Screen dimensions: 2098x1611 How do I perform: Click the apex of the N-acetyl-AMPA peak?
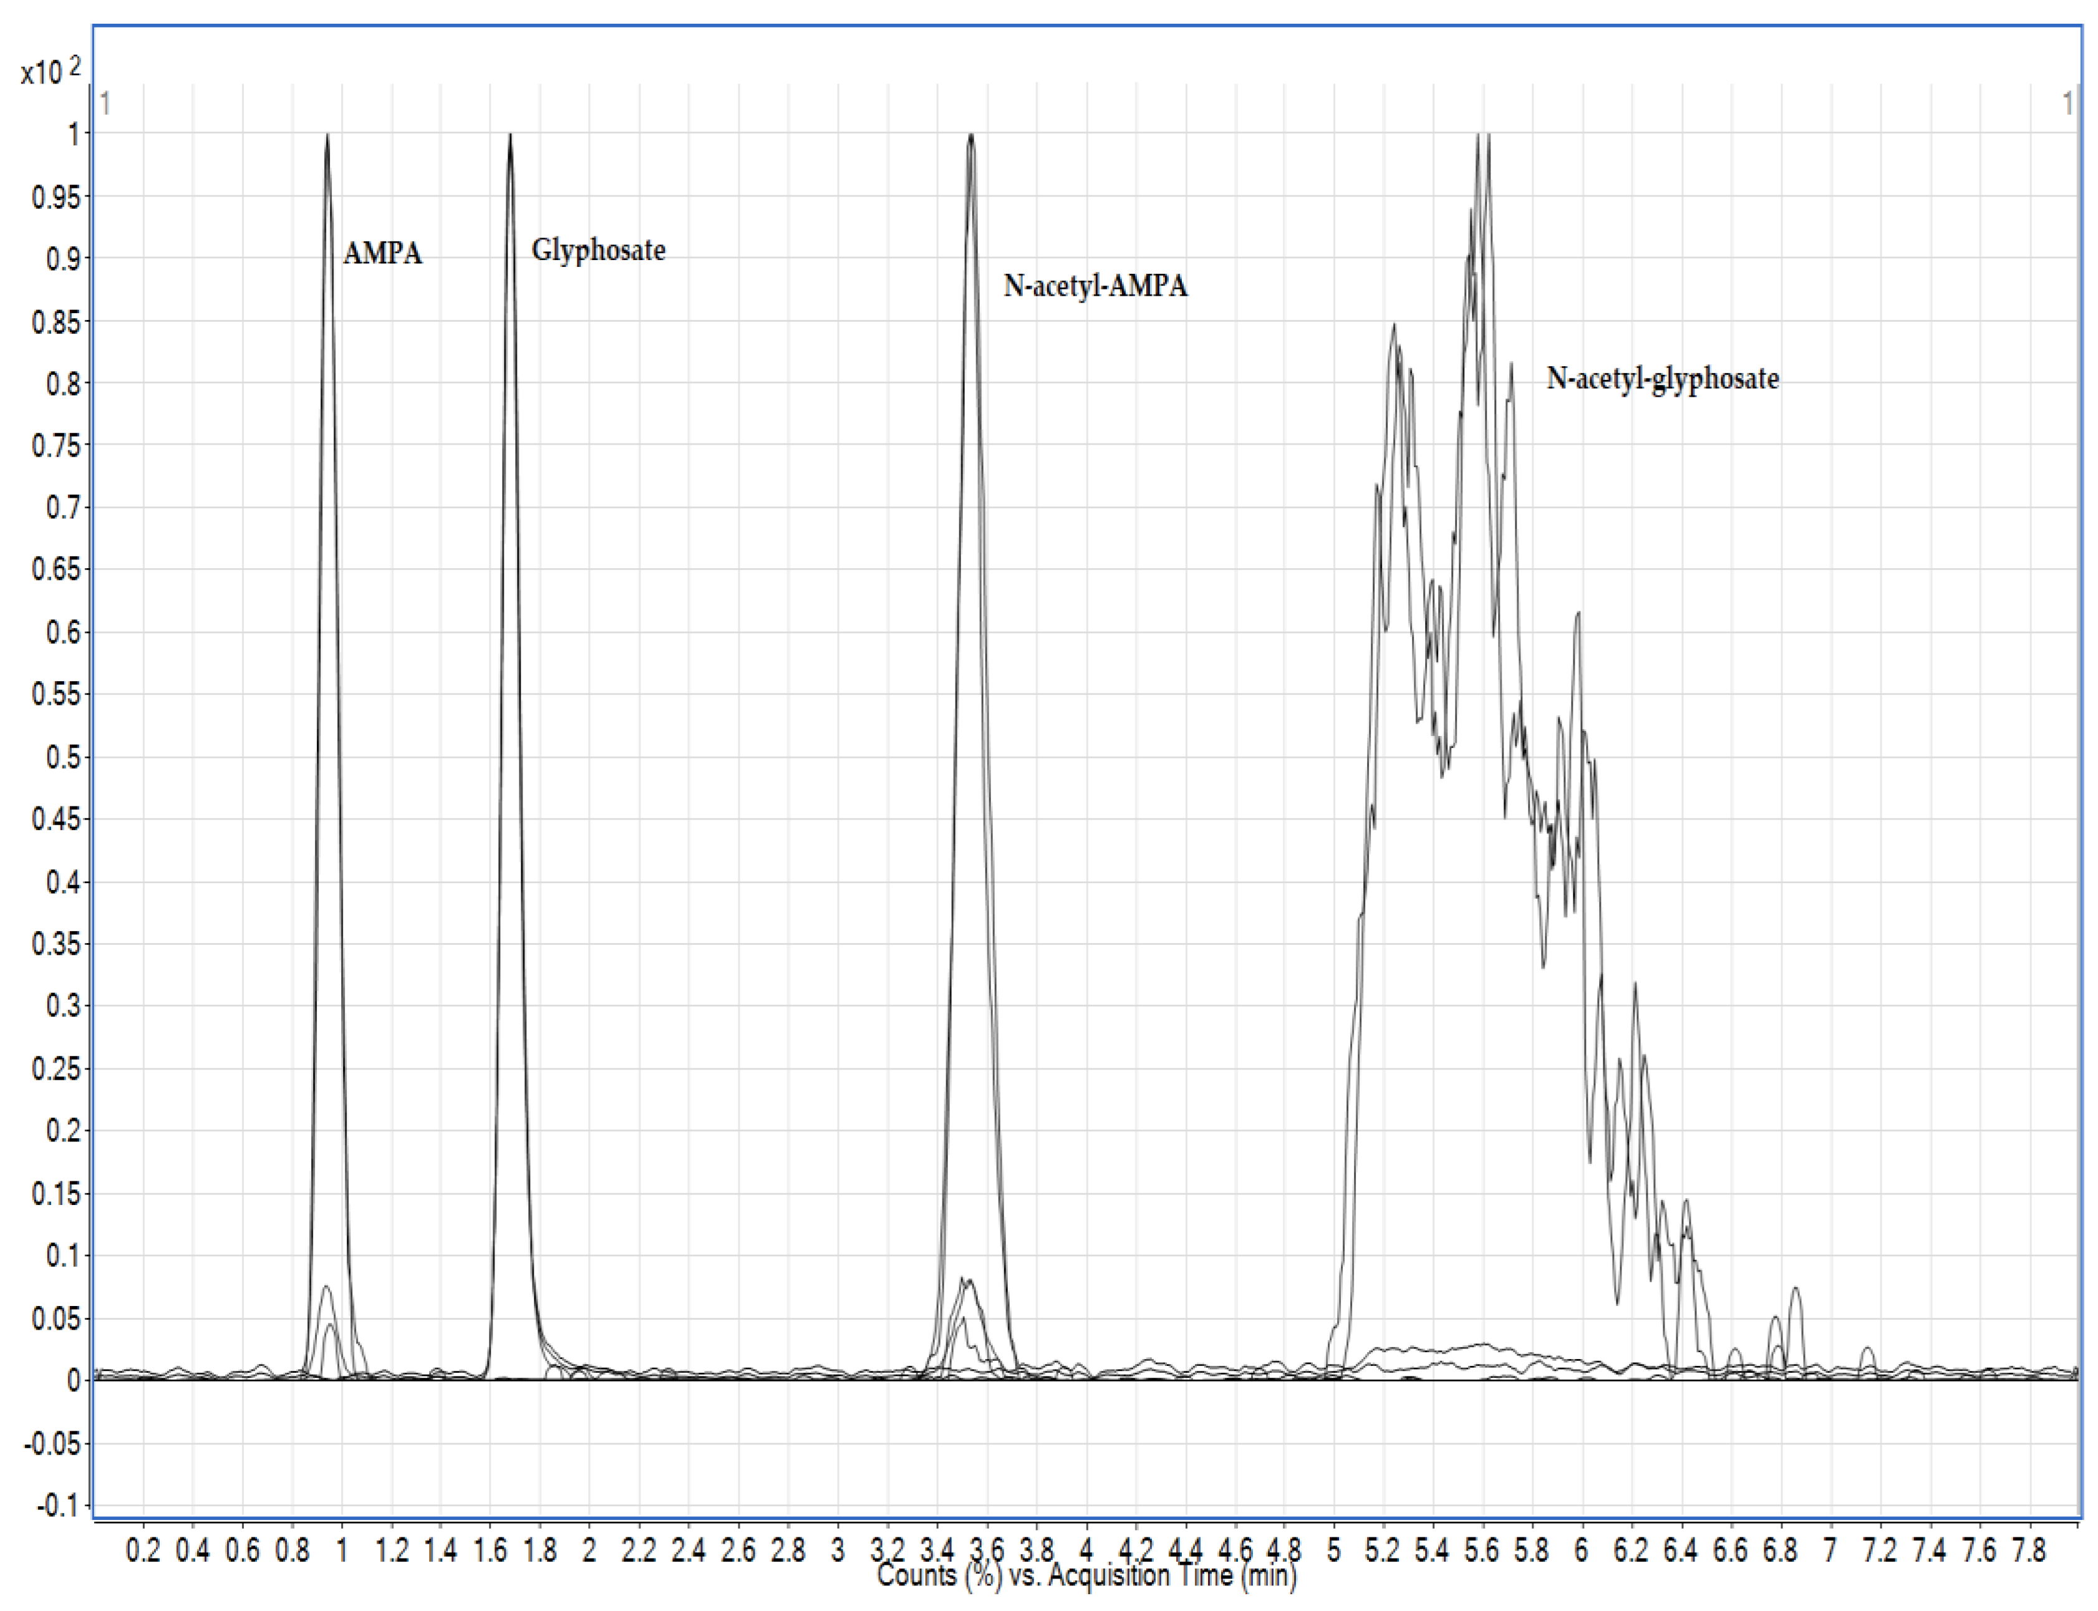tap(970, 136)
